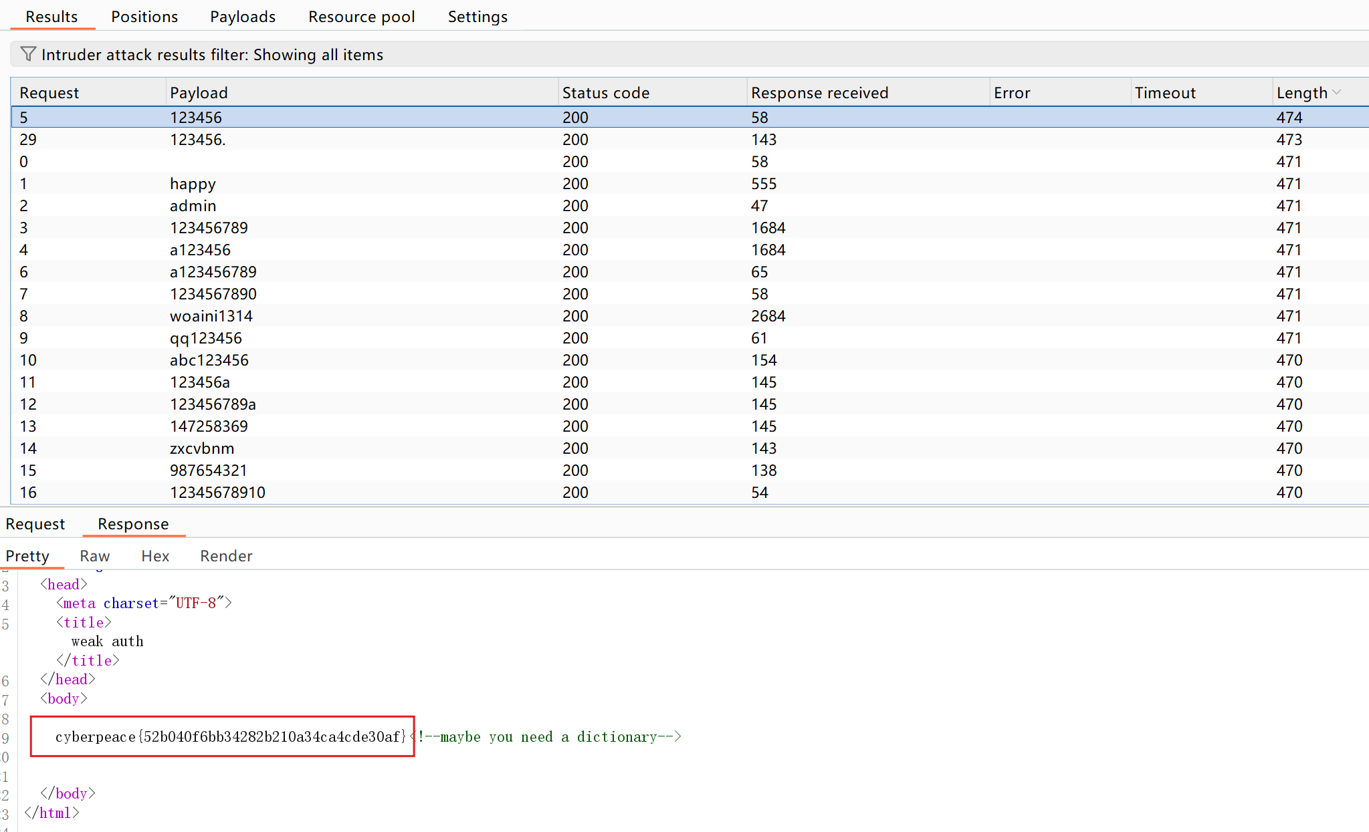1369x832 pixels.
Task: Open the Payloads tab
Action: [x=243, y=17]
